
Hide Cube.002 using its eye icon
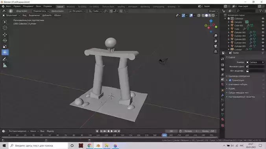click(263, 25)
